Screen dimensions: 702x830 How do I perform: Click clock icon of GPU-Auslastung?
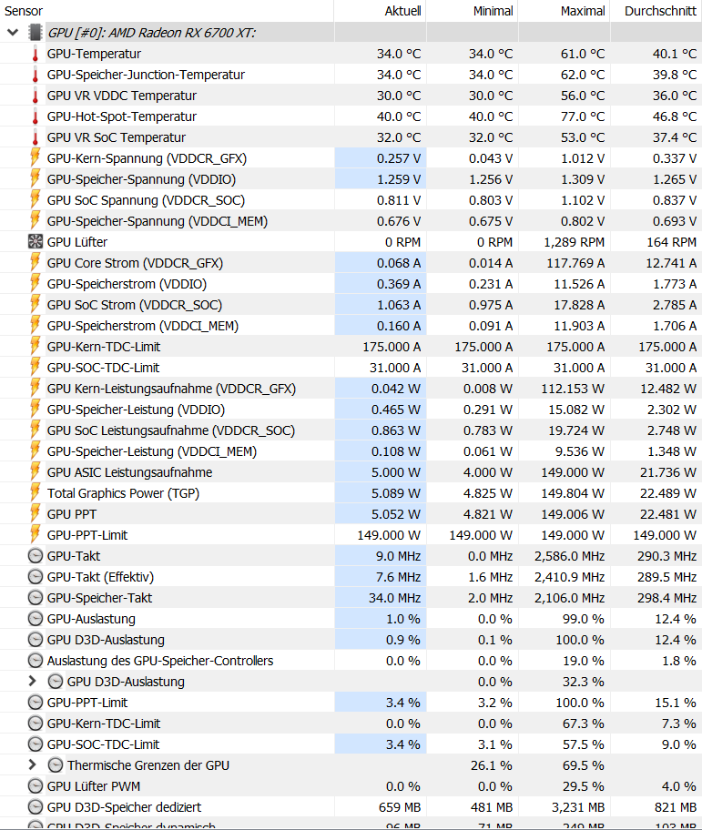click(35, 619)
